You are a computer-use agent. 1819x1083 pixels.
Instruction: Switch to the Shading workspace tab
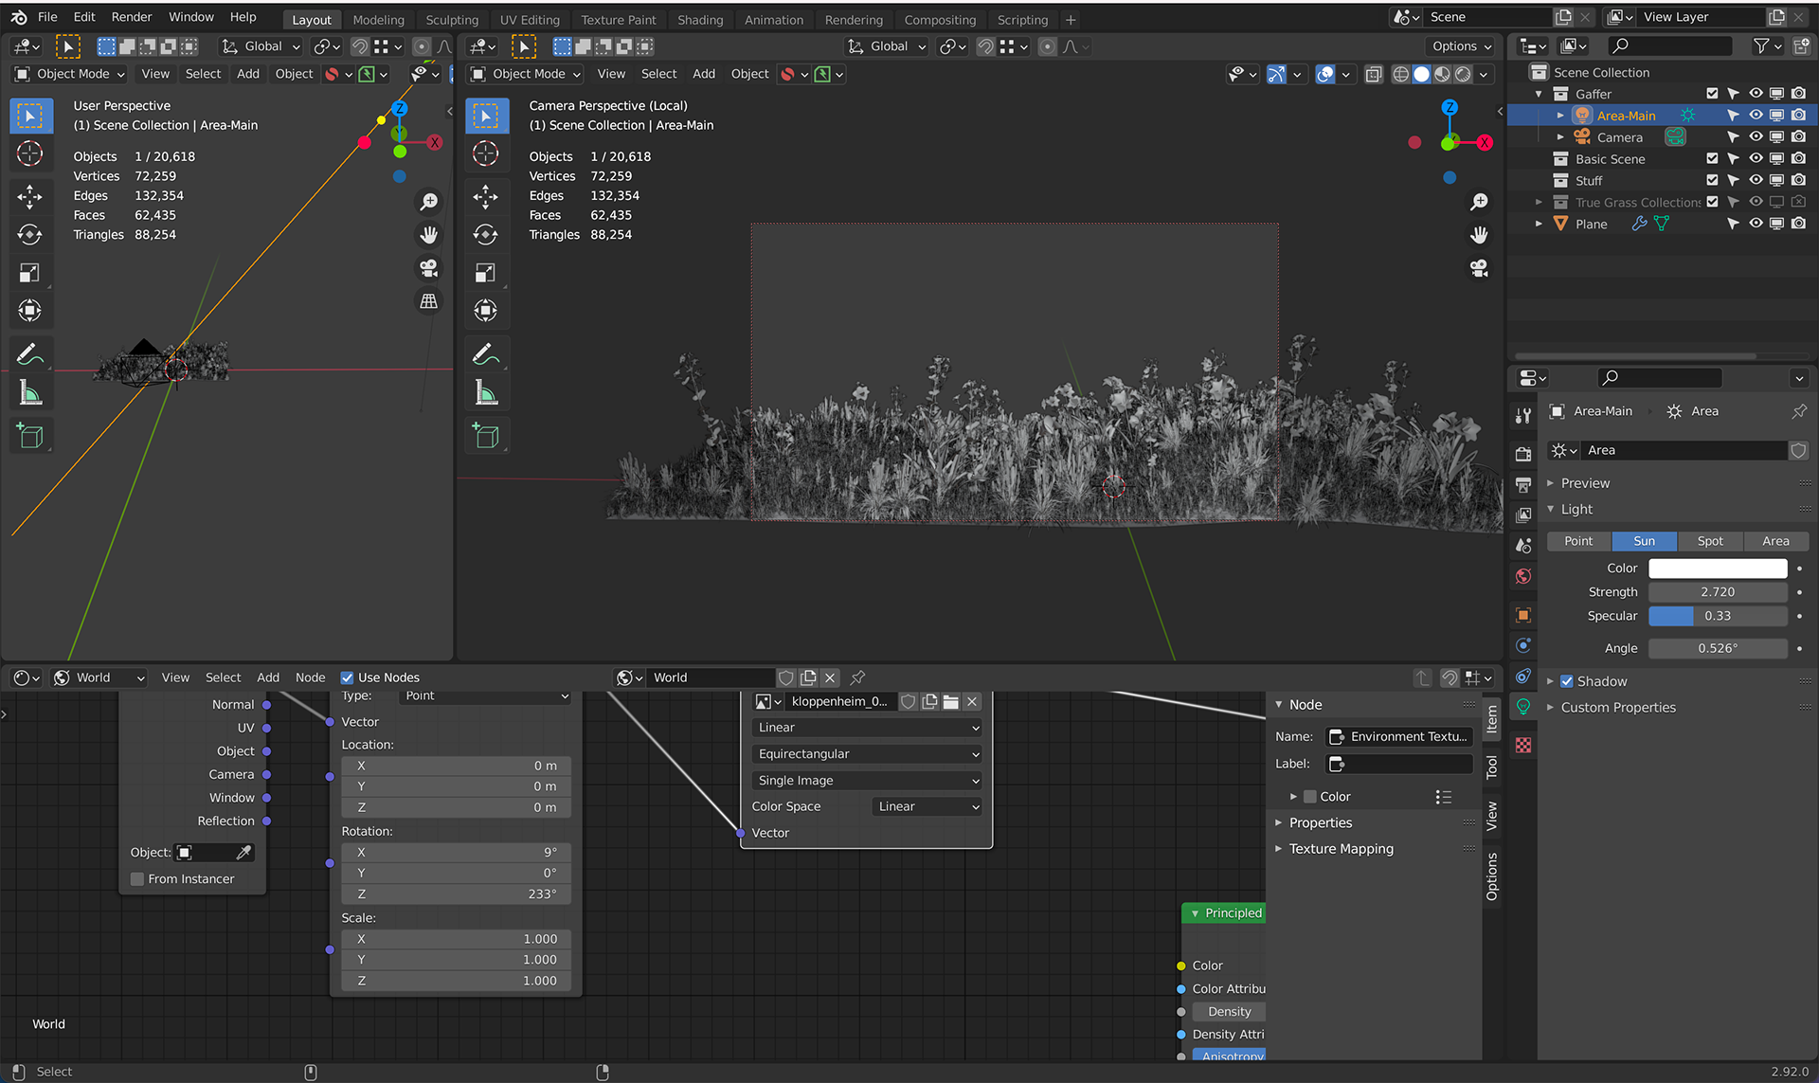coord(699,19)
